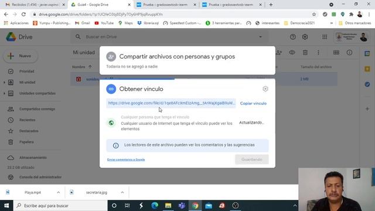Open Task View from taskbar
Screen dimensions: 375x211
(127, 206)
